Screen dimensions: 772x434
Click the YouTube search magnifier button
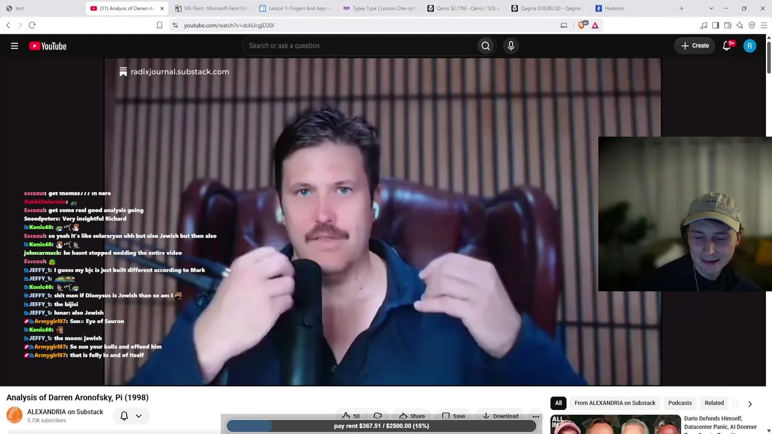pyautogui.click(x=486, y=46)
